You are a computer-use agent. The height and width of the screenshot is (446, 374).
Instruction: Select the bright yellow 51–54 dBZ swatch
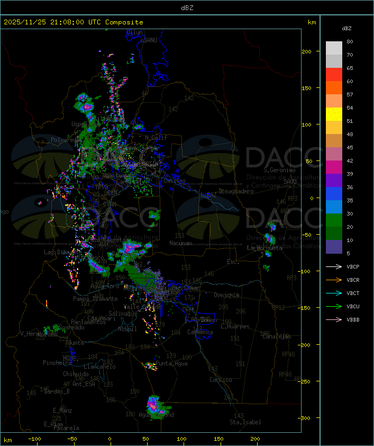334,114
